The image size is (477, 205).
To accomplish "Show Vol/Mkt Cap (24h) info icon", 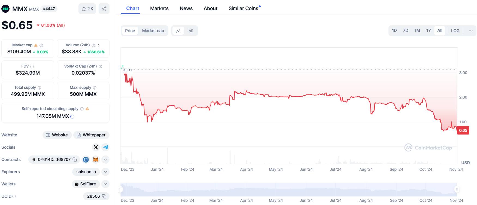I will (x=101, y=66).
